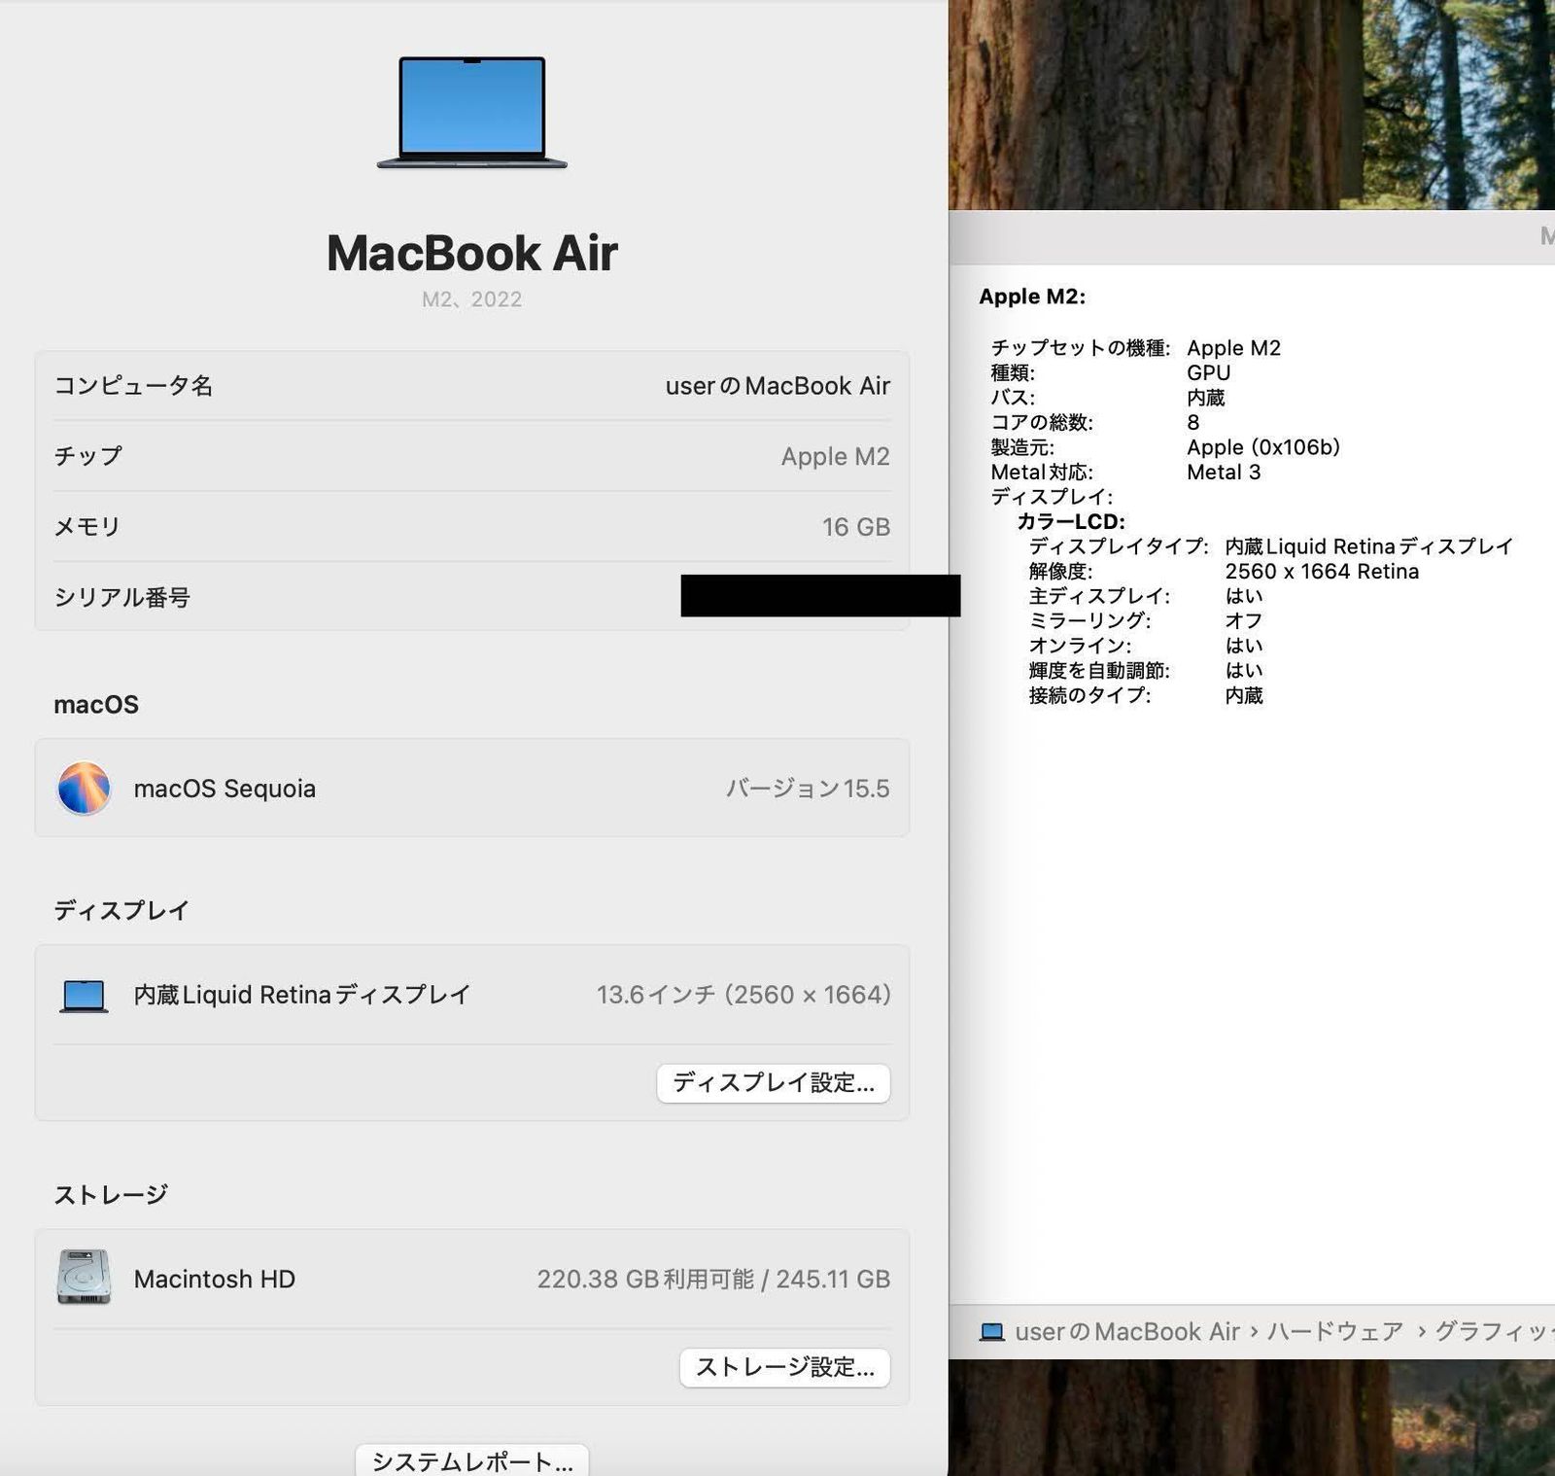Click the コンピュータ名 row
Viewport: 1555px width, 1476px height.
[471, 385]
